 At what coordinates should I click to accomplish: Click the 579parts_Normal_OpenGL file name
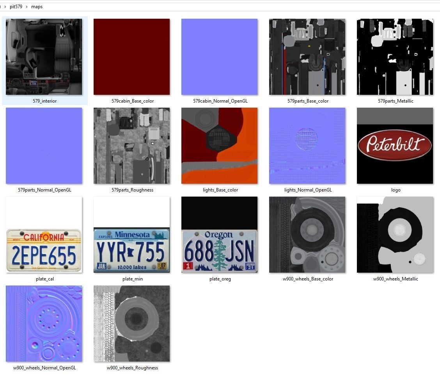coord(44,190)
